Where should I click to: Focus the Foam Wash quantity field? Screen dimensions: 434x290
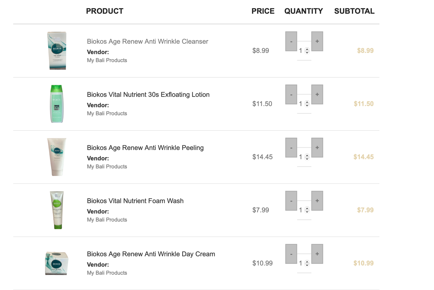pos(304,210)
